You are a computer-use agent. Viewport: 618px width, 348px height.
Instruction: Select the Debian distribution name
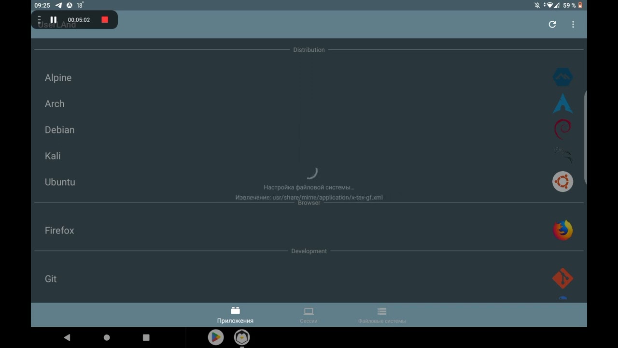pyautogui.click(x=59, y=130)
